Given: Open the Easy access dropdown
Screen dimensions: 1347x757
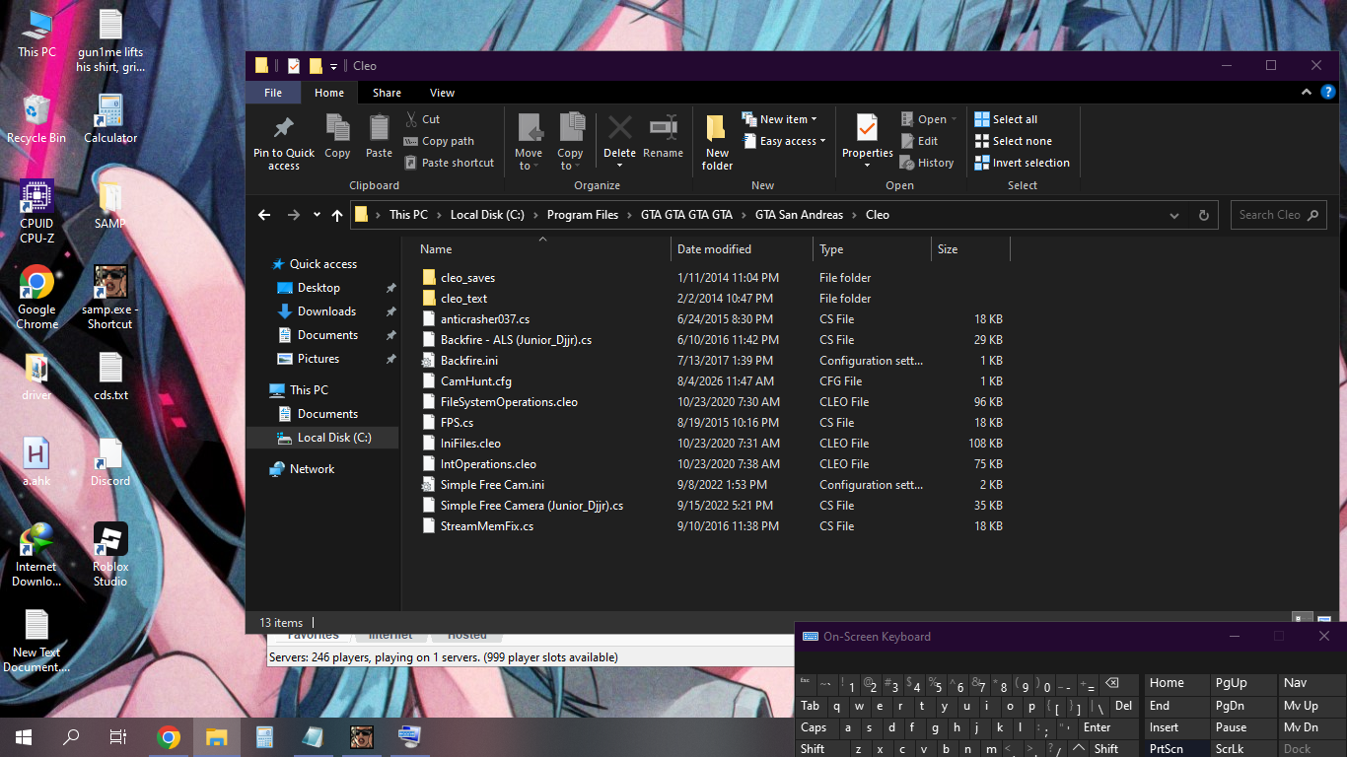Looking at the screenshot, I should click(x=784, y=141).
